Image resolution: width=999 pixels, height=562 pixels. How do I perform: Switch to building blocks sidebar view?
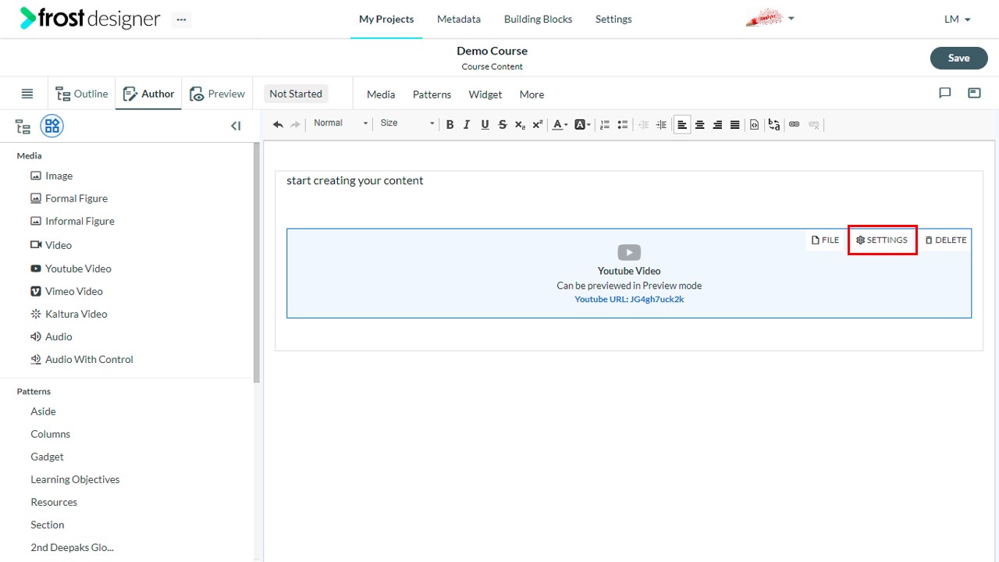52,126
